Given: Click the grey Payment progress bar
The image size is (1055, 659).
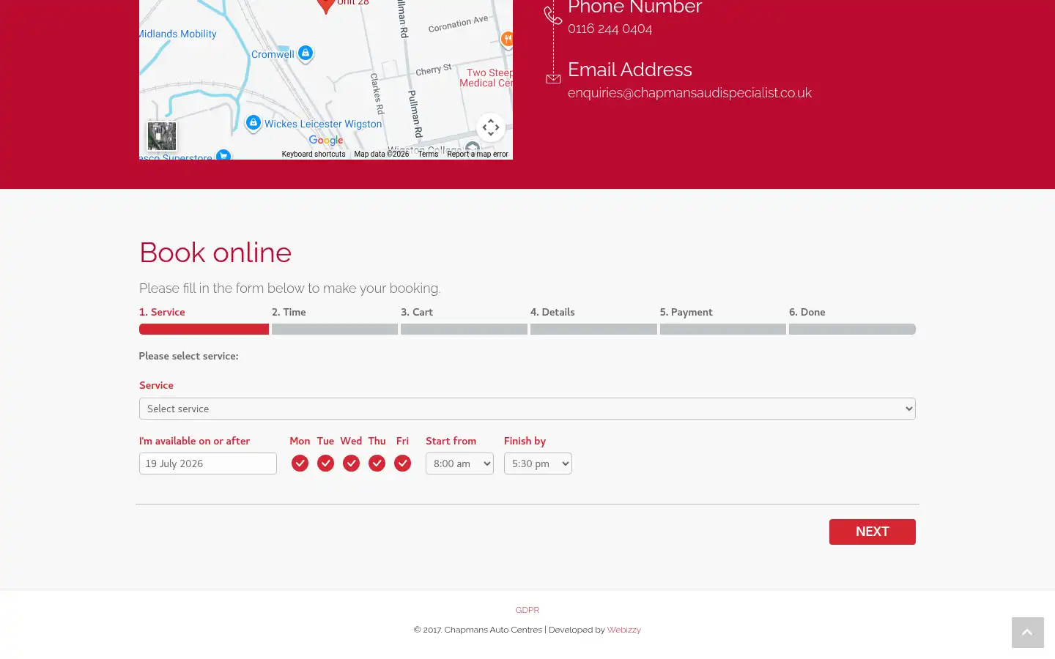Looking at the screenshot, I should click(723, 329).
